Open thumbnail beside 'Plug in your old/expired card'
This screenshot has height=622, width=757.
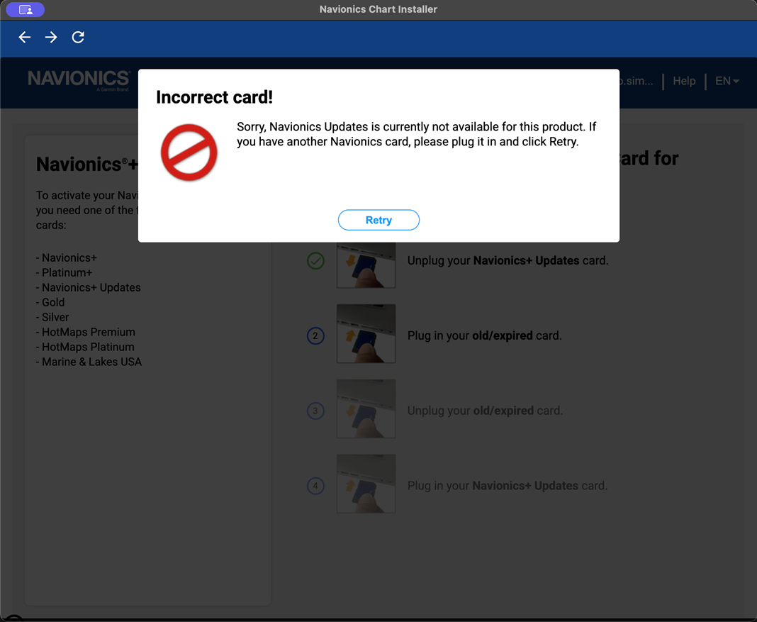tap(366, 334)
